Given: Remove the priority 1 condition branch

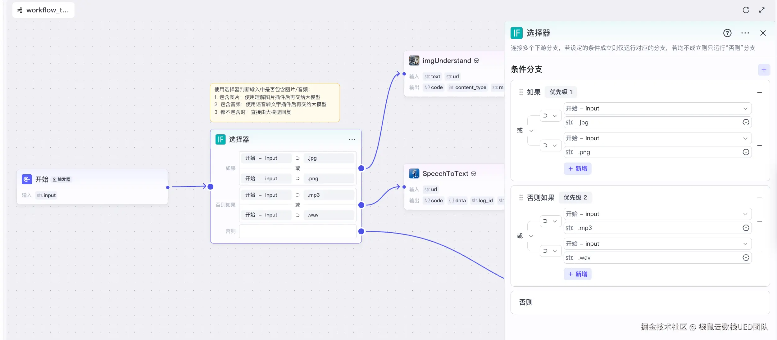Looking at the screenshot, I should 759,92.
